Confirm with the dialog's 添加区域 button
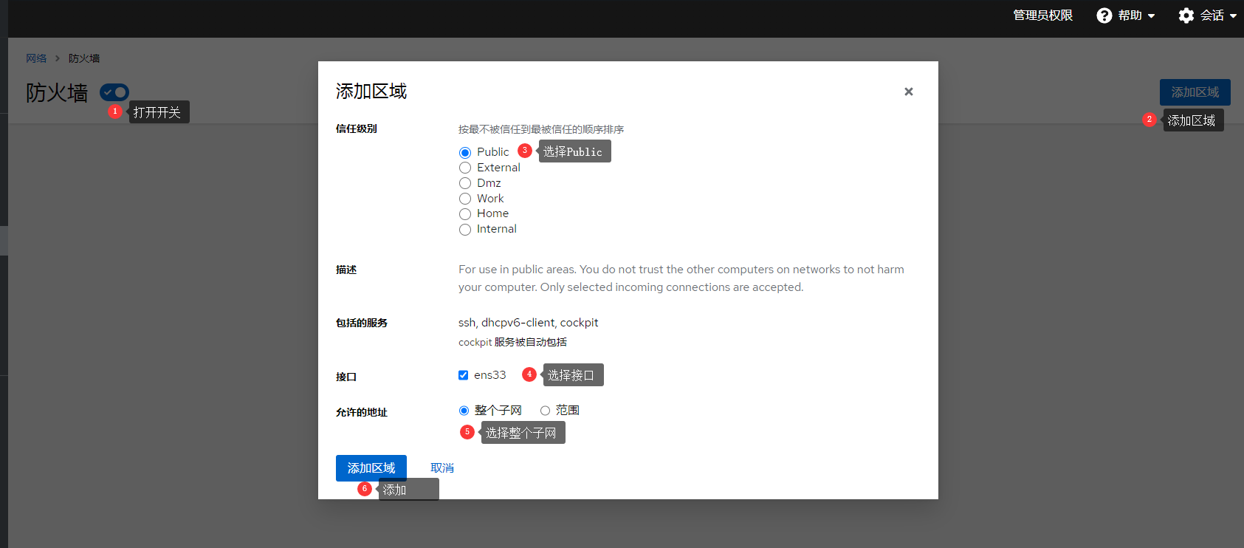This screenshot has height=548, width=1244. click(x=371, y=468)
